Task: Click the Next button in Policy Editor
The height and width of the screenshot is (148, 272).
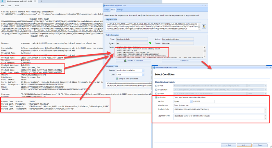Action: tap(244, 145)
